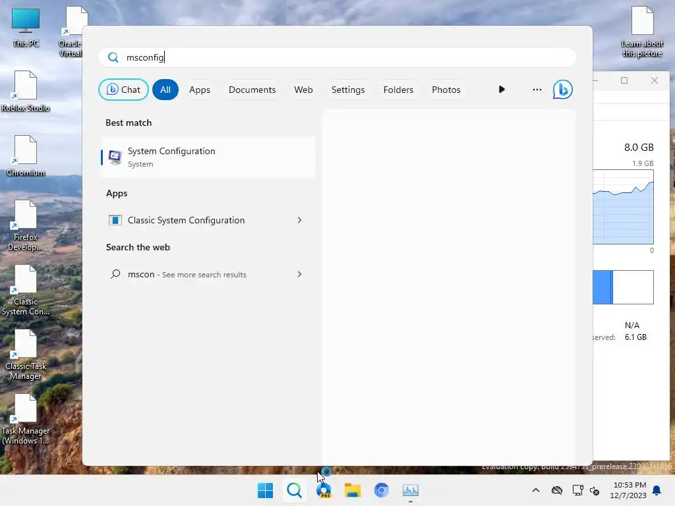
Task: Select Chromium desktop shortcut
Action: click(x=26, y=155)
